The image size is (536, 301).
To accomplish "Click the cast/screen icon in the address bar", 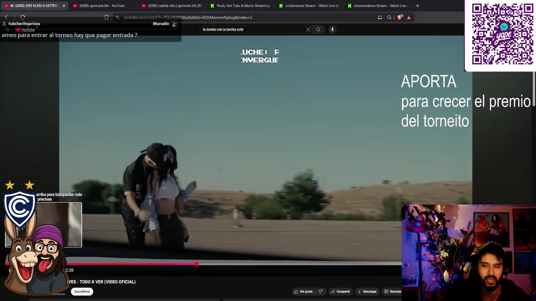I will pos(380,17).
